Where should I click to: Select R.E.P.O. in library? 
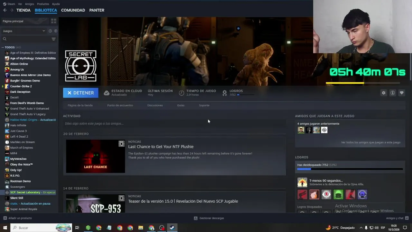15,176
